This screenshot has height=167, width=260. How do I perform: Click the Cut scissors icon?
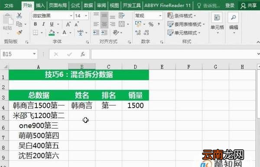coord(19,16)
